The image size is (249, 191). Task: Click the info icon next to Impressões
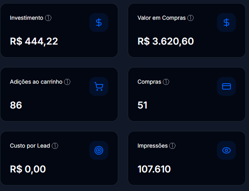coord(172,146)
